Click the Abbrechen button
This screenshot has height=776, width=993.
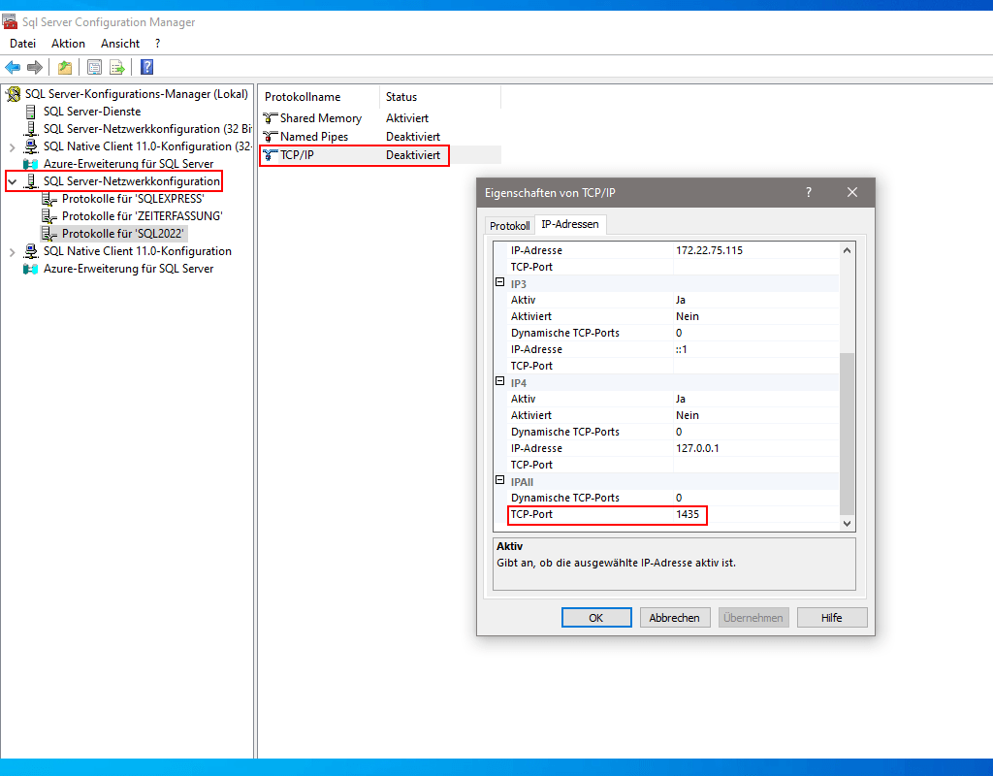pyautogui.click(x=675, y=618)
